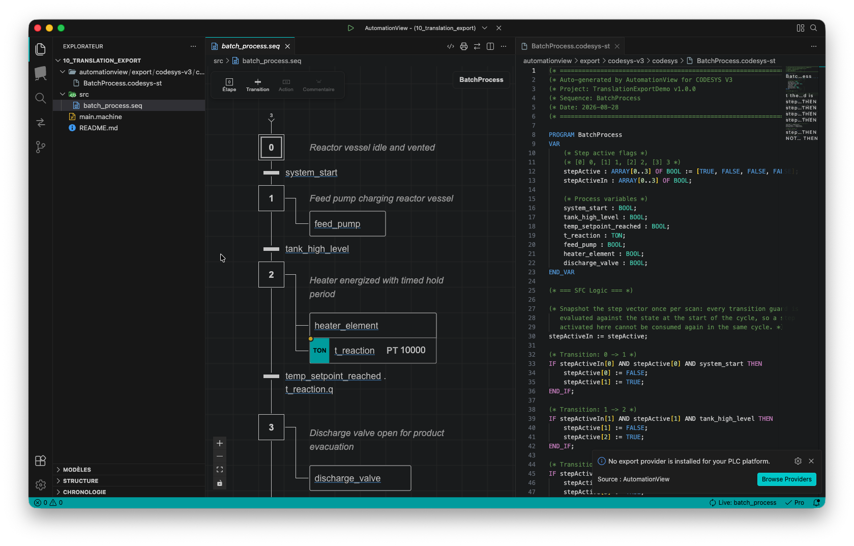Open notifications bell in status bar
Screen dimensions: 854x546
coord(816,503)
